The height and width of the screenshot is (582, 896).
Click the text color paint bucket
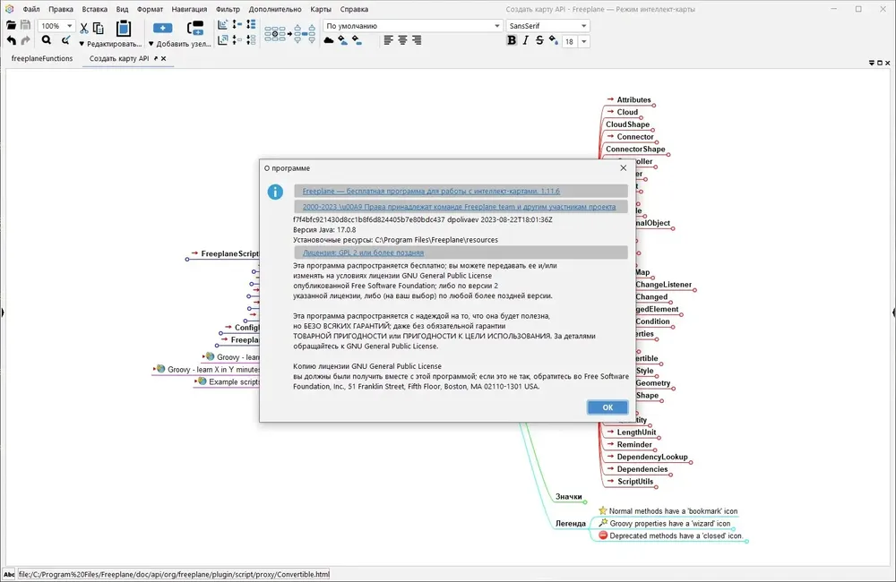coord(553,40)
